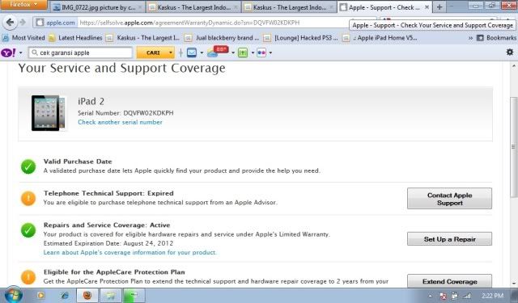
Task: Show hidden system tray icons arrow
Action: 430,296
